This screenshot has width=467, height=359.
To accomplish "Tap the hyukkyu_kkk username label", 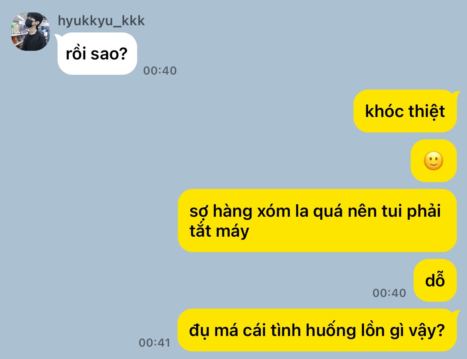I will 101,21.
